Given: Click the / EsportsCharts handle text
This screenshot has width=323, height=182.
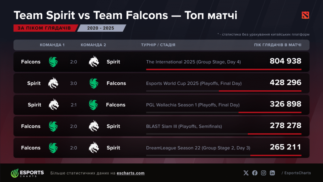Looking at the screenshot, I should [296, 173].
